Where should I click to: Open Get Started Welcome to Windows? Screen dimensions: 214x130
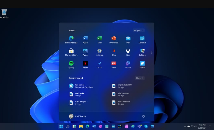pos(81,86)
